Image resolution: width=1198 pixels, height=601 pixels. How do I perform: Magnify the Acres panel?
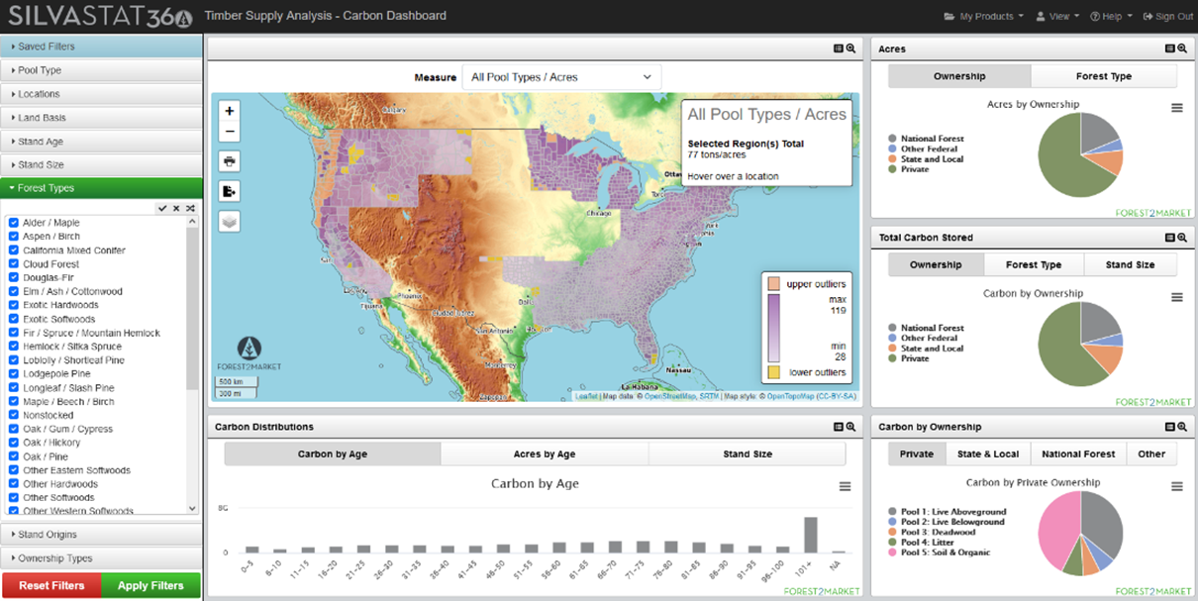click(1182, 49)
